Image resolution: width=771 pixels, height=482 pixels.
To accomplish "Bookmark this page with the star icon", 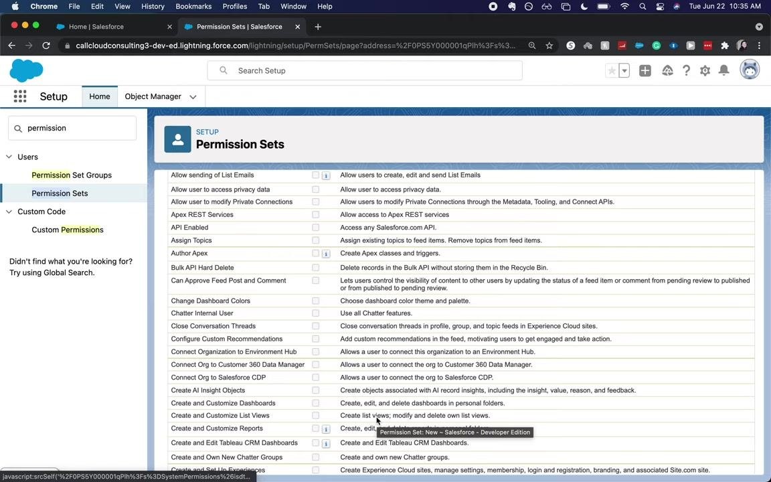I will pos(549,46).
